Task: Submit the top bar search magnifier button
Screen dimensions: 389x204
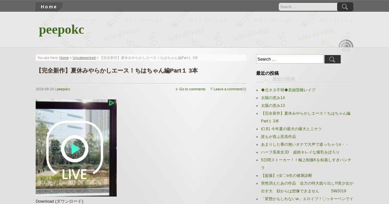Action: (x=345, y=7)
